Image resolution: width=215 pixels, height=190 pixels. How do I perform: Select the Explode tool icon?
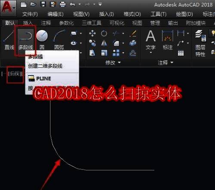tap(133, 43)
